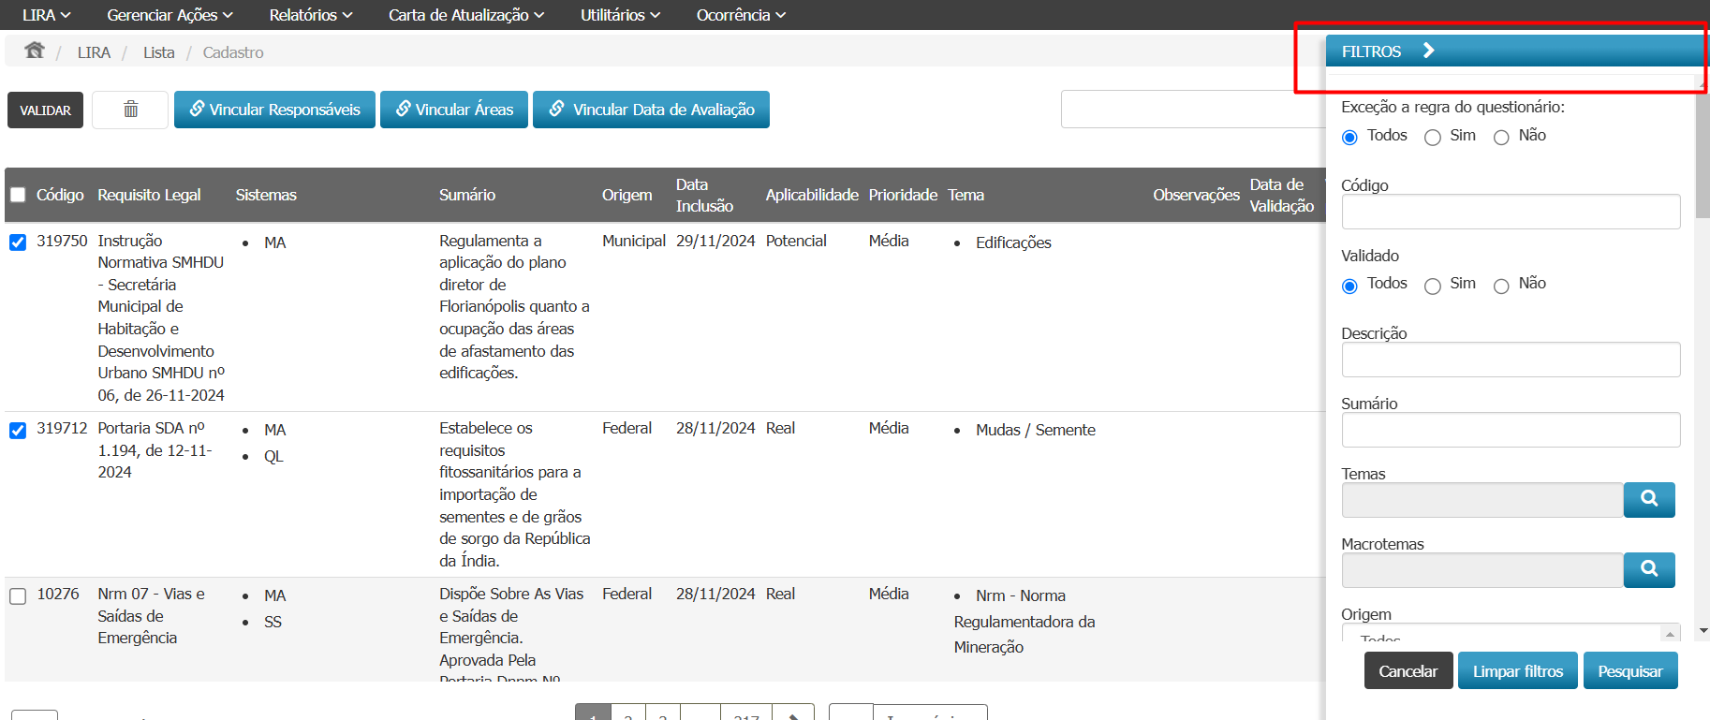
Task: Select 'Não' under Exceção a regra
Action: tap(1501, 138)
